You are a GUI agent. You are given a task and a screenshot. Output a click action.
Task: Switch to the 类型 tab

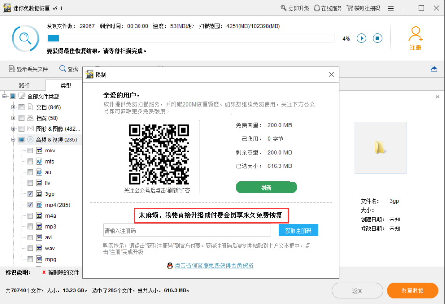[66, 85]
